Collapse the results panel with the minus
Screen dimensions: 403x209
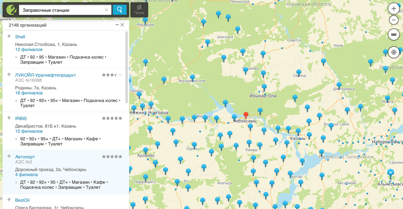117,25
